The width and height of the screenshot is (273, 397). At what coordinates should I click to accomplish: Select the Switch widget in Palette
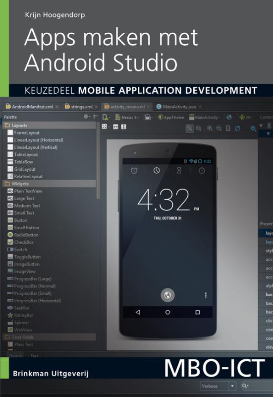17,250
